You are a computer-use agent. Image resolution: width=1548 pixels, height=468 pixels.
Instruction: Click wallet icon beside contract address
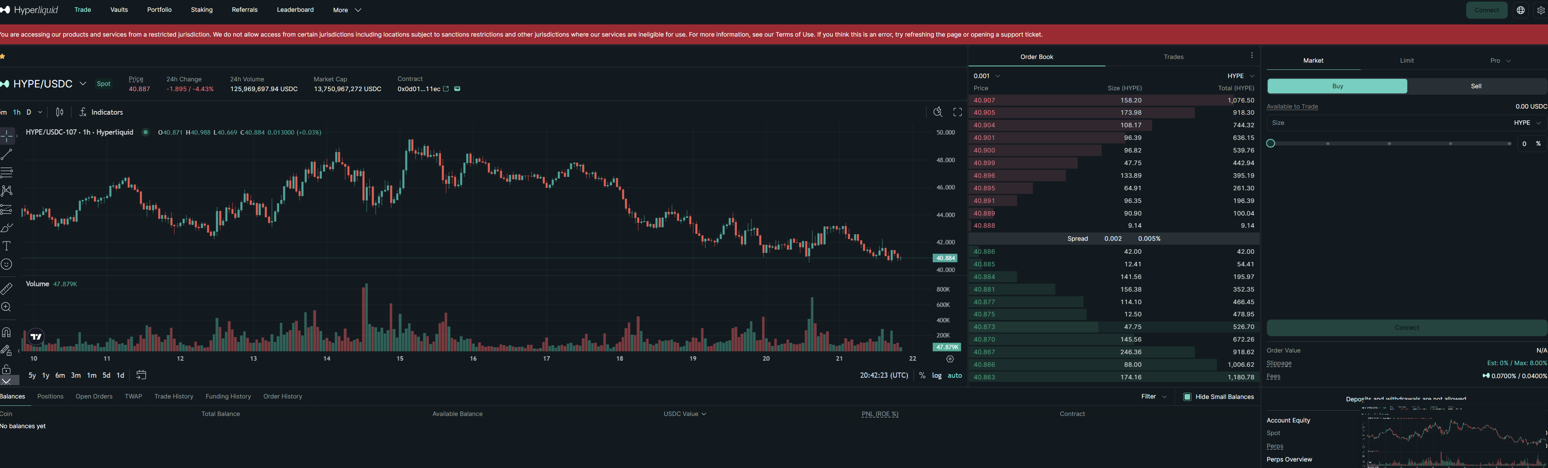(x=457, y=89)
